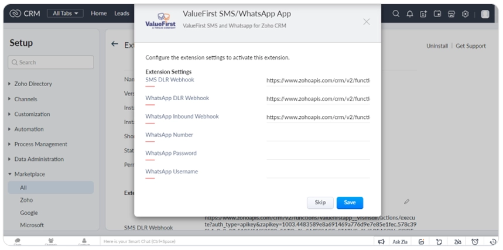Image resolution: width=503 pixels, height=250 pixels.
Task: Open the Leads tab
Action: (122, 13)
